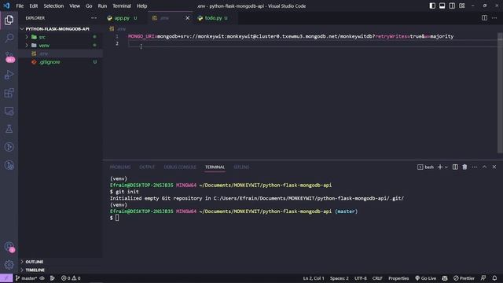Open the Help menu
503x283 pixels.
click(141, 6)
